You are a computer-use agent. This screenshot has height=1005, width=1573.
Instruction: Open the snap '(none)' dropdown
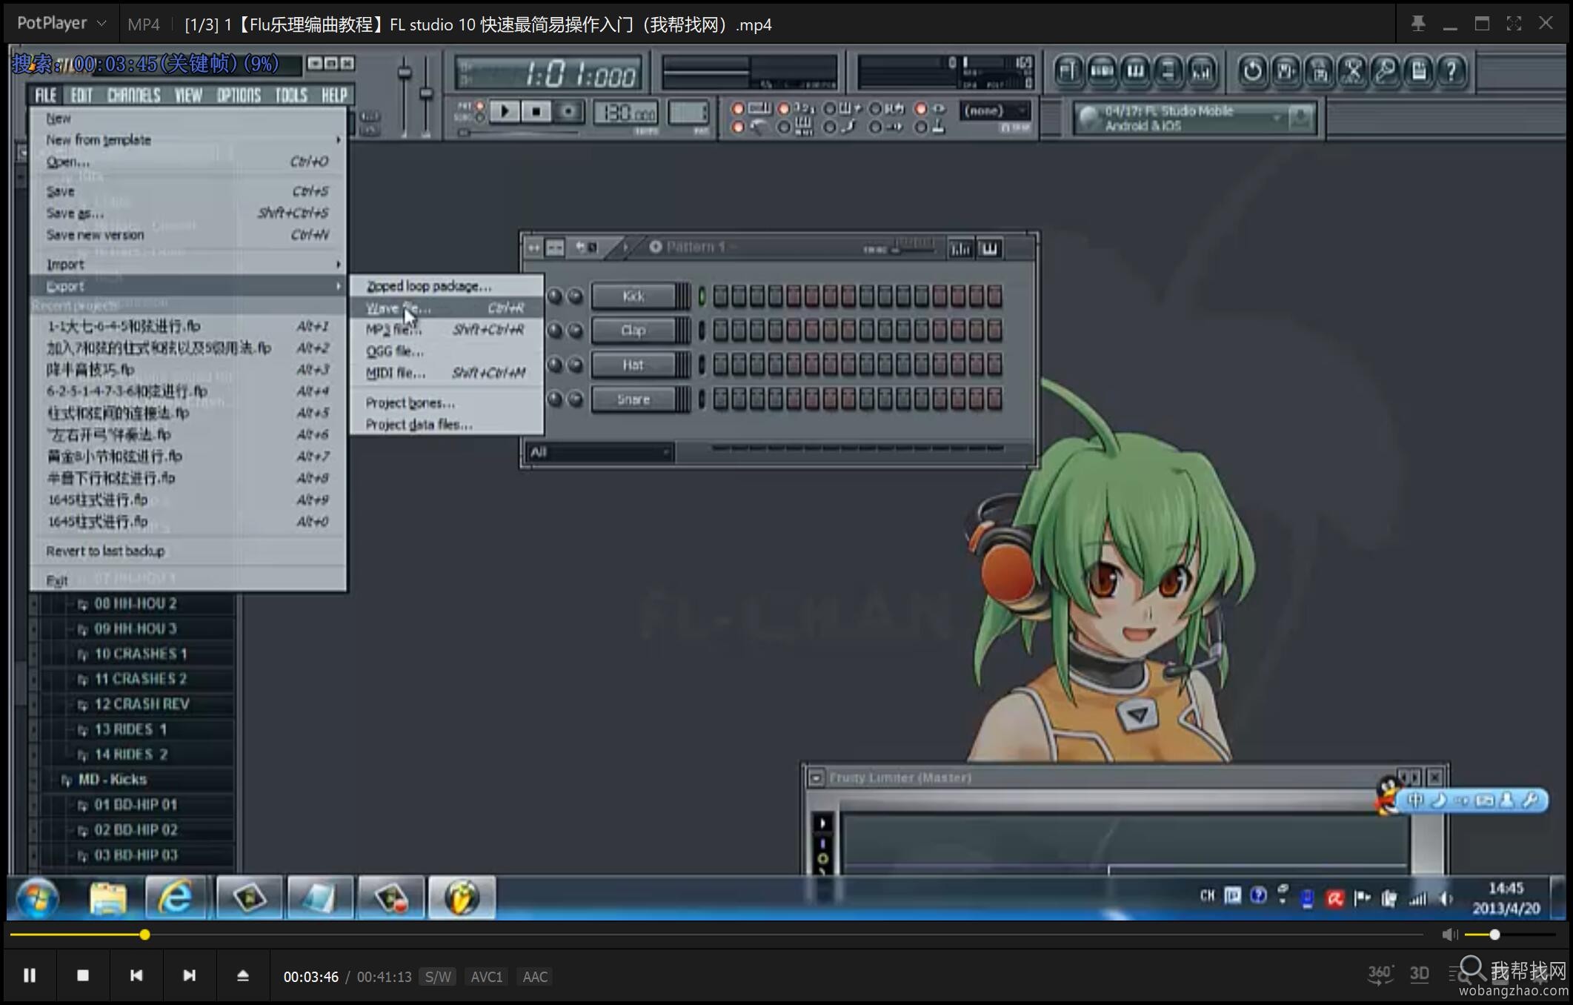click(x=995, y=111)
